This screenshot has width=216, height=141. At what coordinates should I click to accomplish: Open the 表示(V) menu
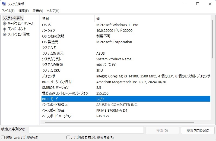pos(38,11)
